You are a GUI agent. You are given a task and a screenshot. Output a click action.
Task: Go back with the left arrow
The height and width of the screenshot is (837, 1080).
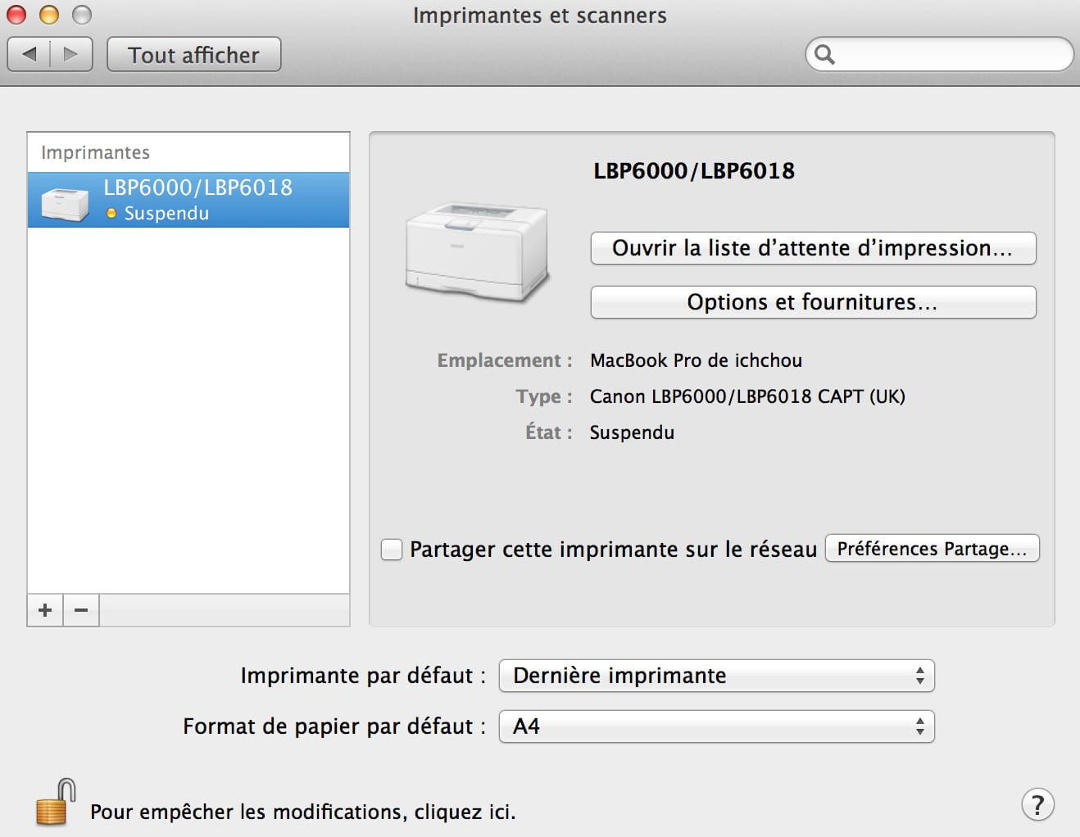click(x=29, y=54)
